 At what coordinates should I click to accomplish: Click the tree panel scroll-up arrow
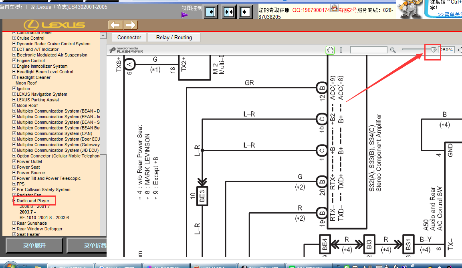point(103,36)
